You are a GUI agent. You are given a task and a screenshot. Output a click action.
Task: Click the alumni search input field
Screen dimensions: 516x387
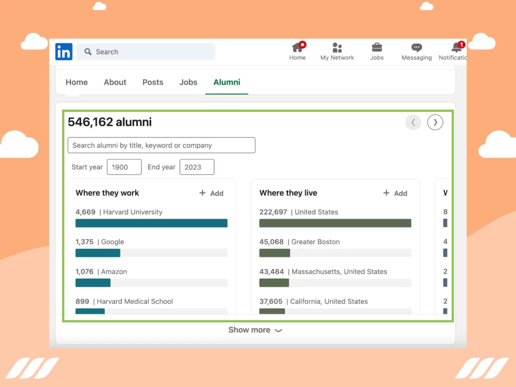point(161,145)
